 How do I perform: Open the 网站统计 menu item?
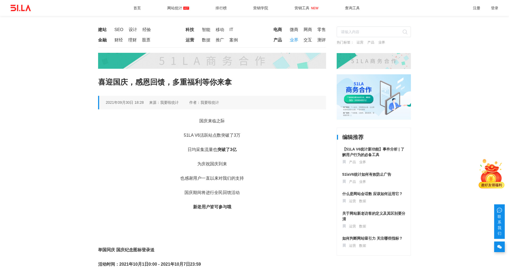[x=175, y=8]
